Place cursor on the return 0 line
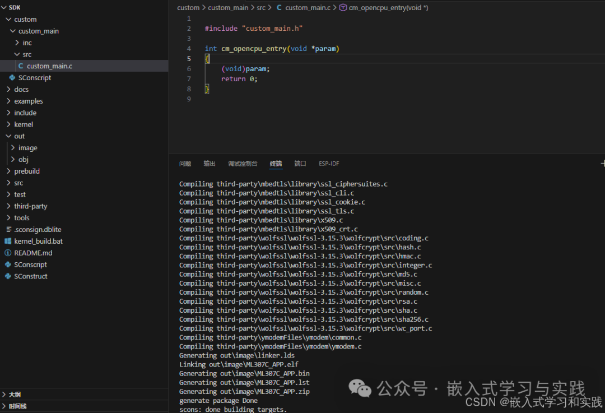605x413 pixels. click(x=239, y=79)
